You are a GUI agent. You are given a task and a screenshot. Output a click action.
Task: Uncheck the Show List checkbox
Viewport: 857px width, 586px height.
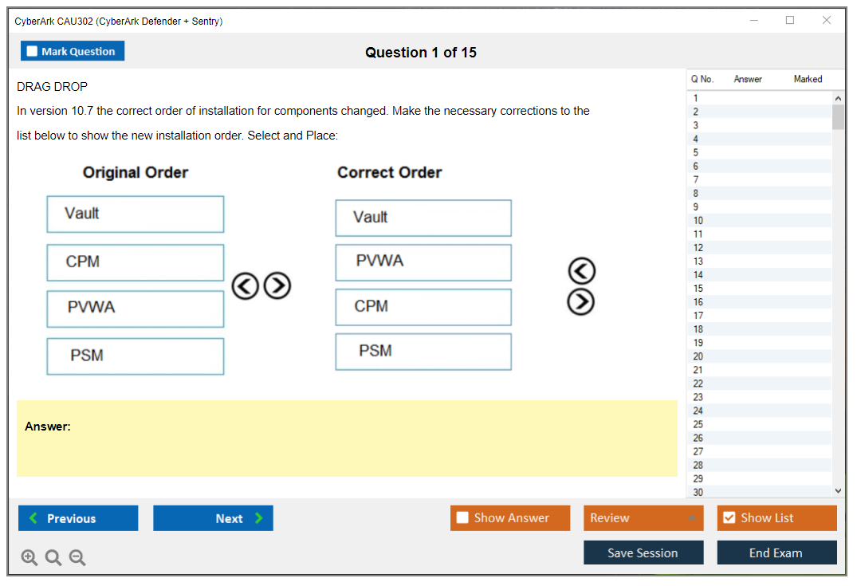click(x=729, y=518)
